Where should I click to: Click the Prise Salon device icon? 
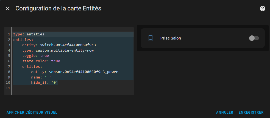pyautogui.click(x=150, y=38)
